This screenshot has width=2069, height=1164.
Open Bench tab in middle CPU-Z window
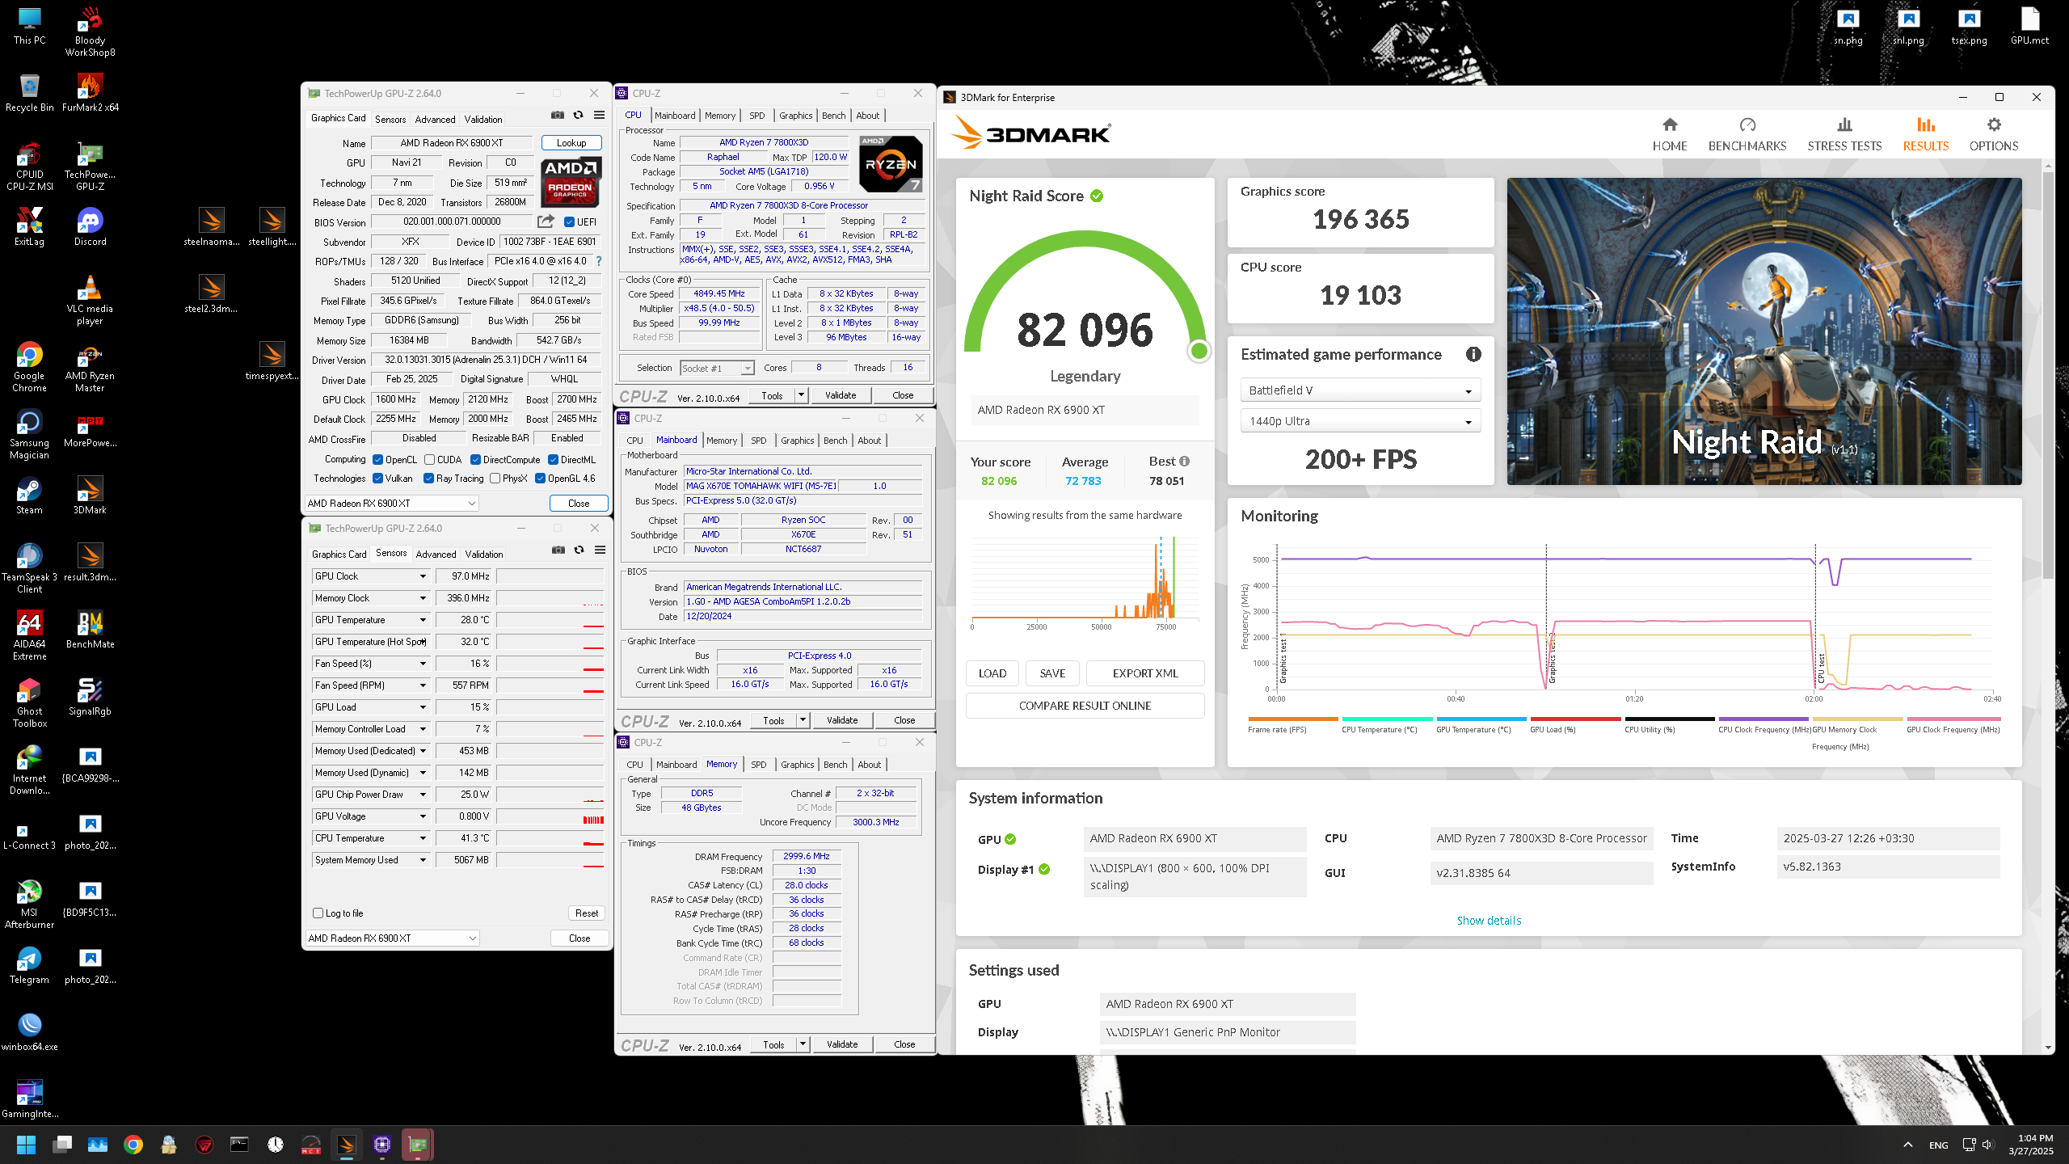[x=835, y=441]
